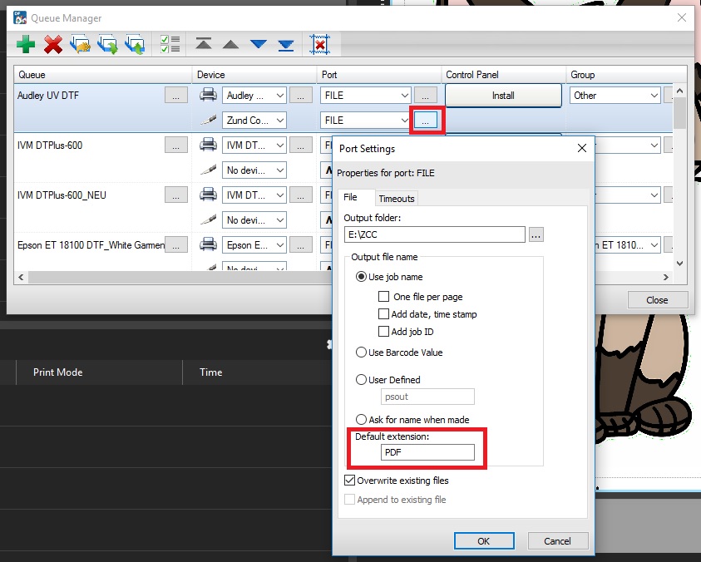
Task: Click the Control Panel column header
Action: tap(503, 75)
